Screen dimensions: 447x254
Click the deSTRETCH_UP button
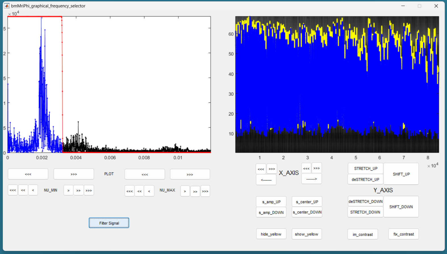(x=365, y=179)
